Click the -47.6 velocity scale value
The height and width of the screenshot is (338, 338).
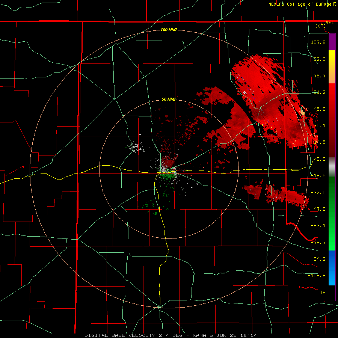(318, 209)
